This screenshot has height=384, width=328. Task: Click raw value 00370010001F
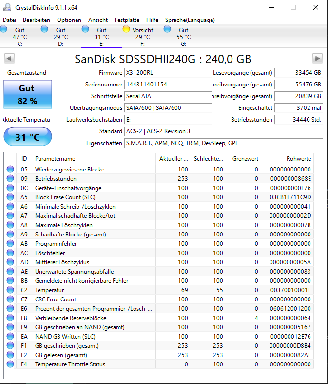pyautogui.click(x=290, y=290)
